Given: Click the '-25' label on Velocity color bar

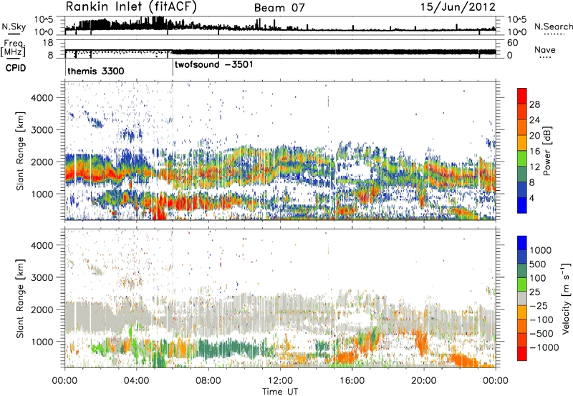Looking at the screenshot, I should (x=539, y=306).
